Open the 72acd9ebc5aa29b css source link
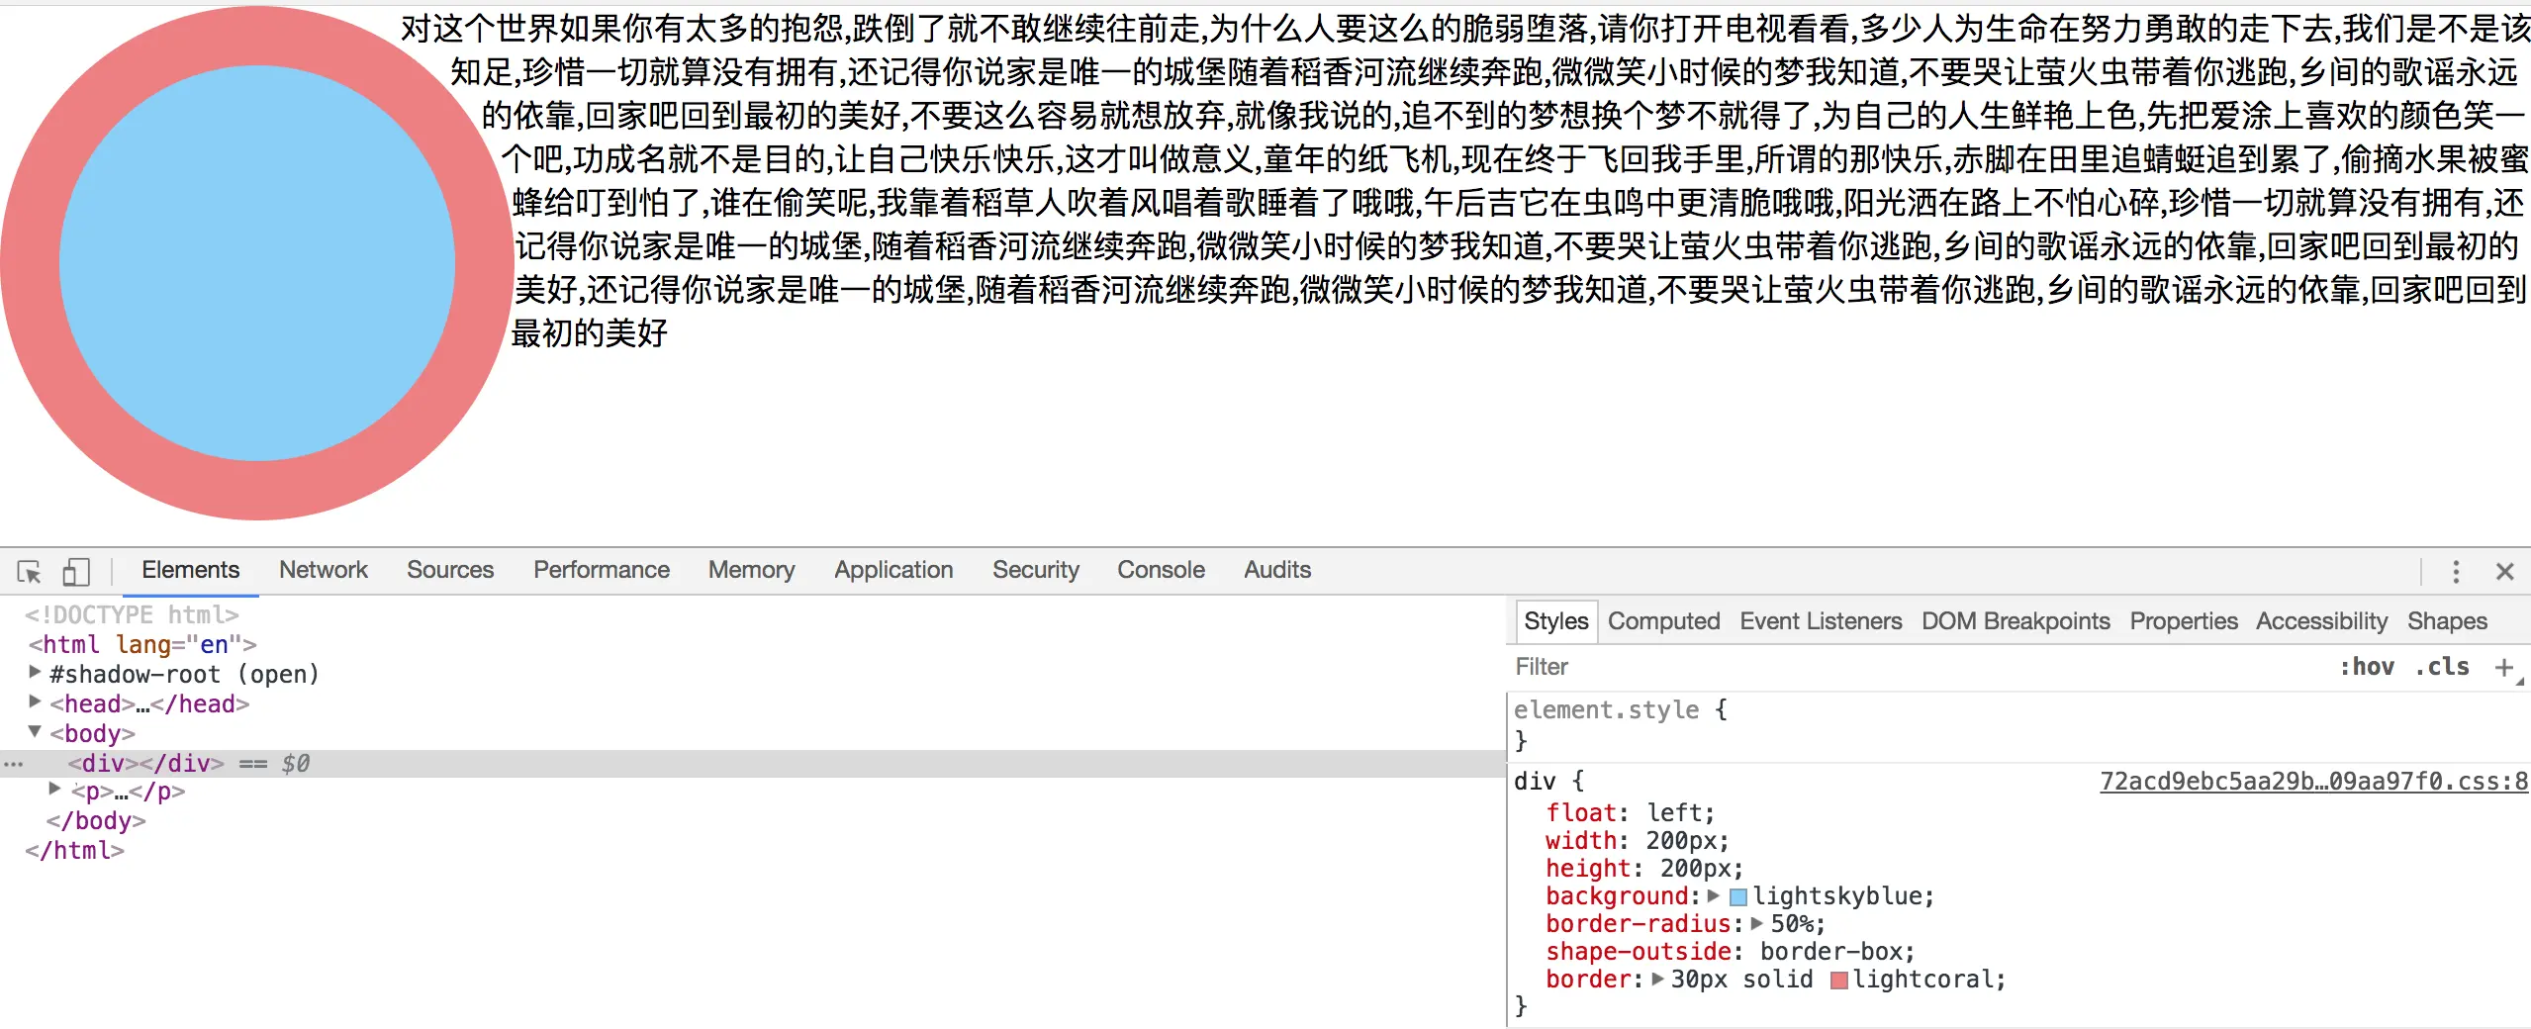Screen dimensions: 2531x1029 coord(2313,782)
